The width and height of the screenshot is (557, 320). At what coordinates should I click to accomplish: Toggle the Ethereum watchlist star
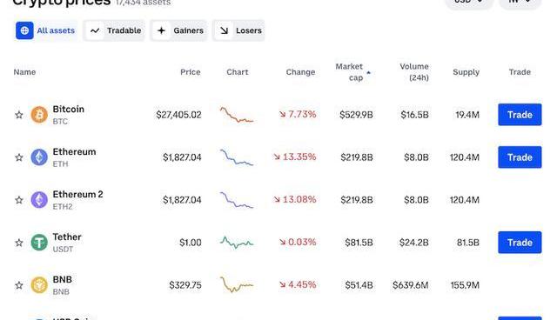(x=19, y=157)
